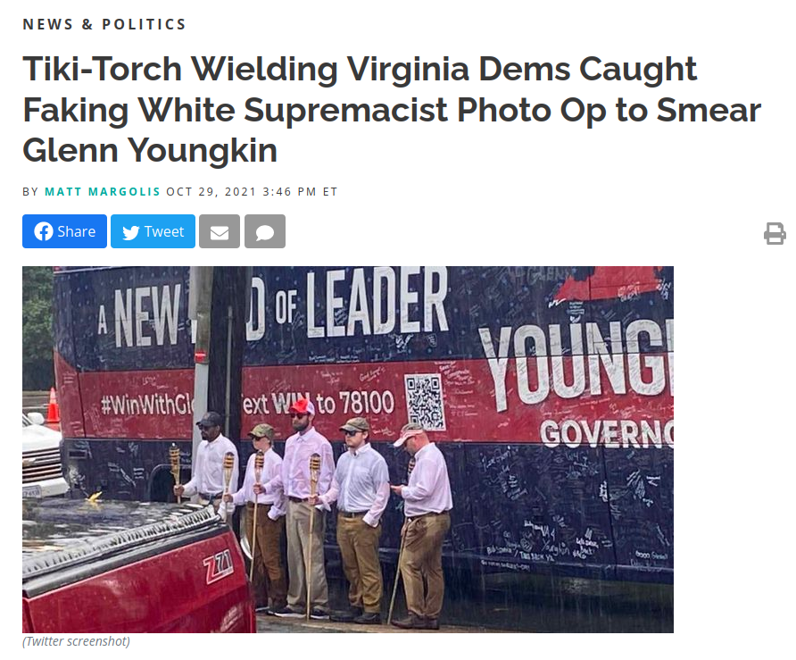Email this article via envelope icon

(x=220, y=231)
